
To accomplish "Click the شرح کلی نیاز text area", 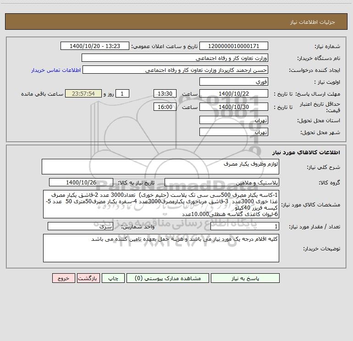I will pyautogui.click(x=160, y=167).
